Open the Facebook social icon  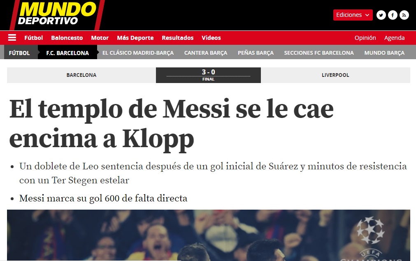pos(393,15)
